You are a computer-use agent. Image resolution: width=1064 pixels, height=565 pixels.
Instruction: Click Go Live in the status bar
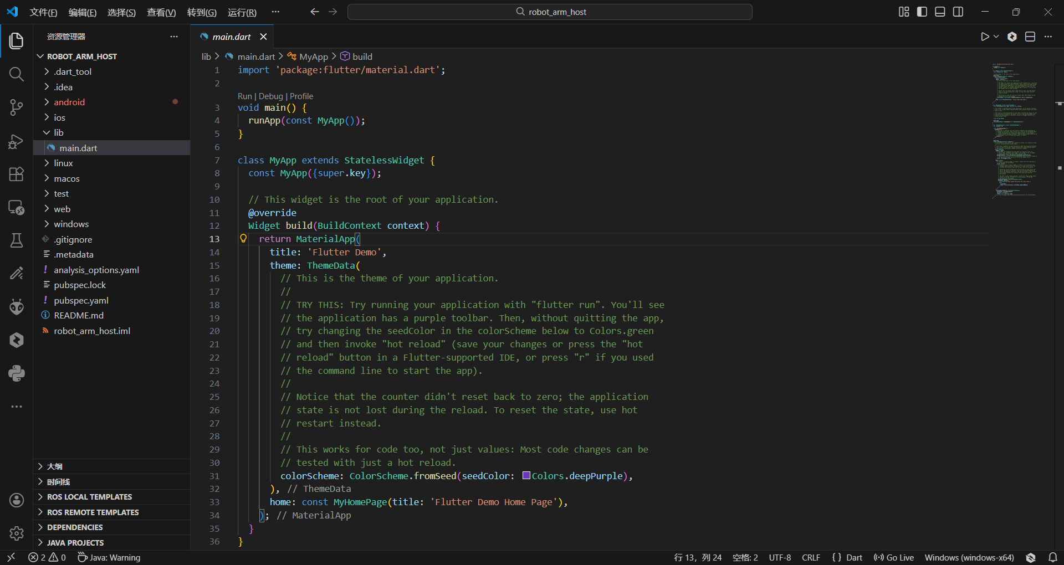894,557
